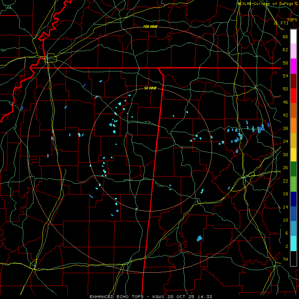Click the "14:32" timestamp

[x=205, y=297]
